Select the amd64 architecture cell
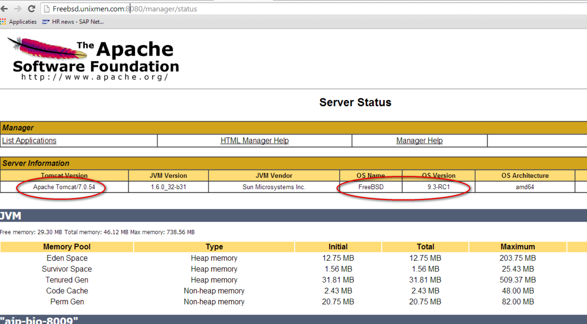587x324 pixels. point(525,187)
